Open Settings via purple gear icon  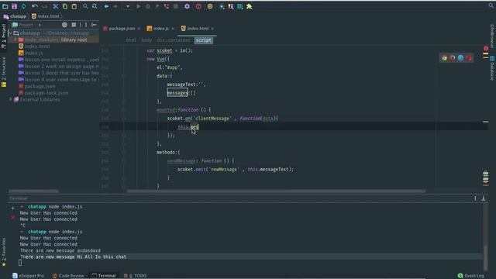coord(187,6)
